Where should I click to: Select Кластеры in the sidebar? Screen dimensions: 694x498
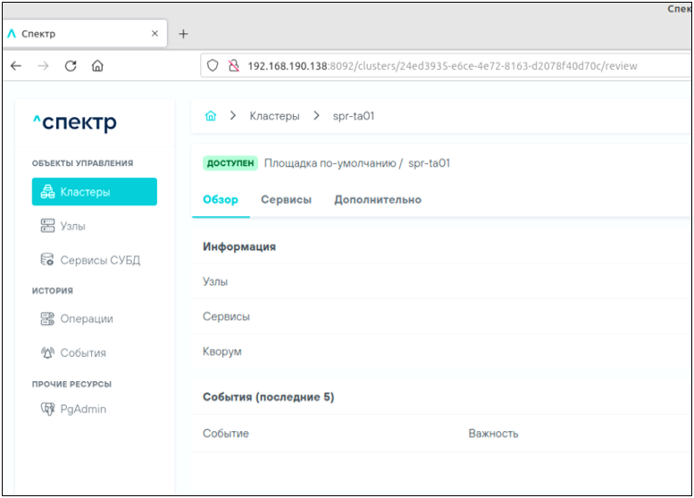click(95, 192)
